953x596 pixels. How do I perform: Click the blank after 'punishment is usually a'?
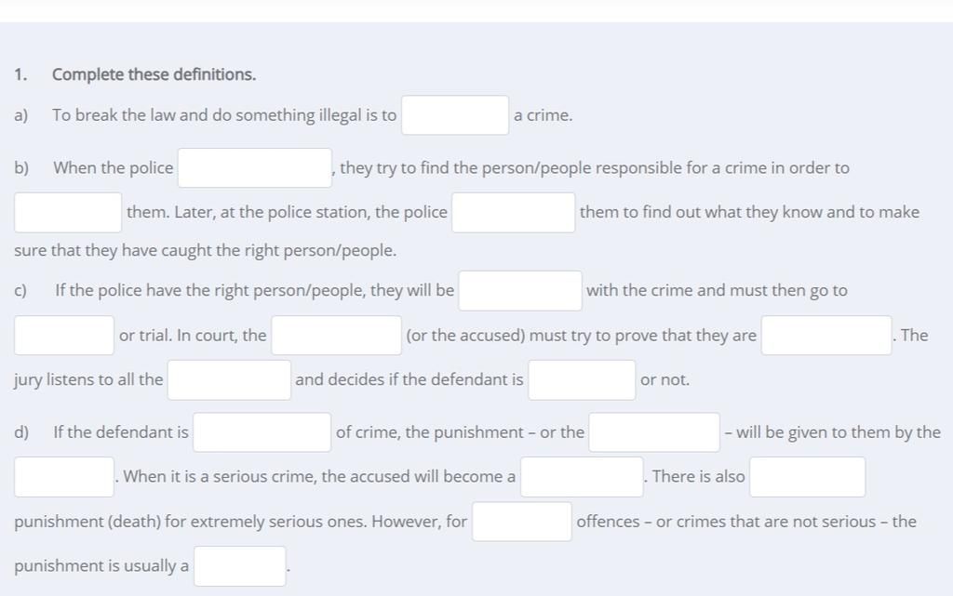coord(239,566)
